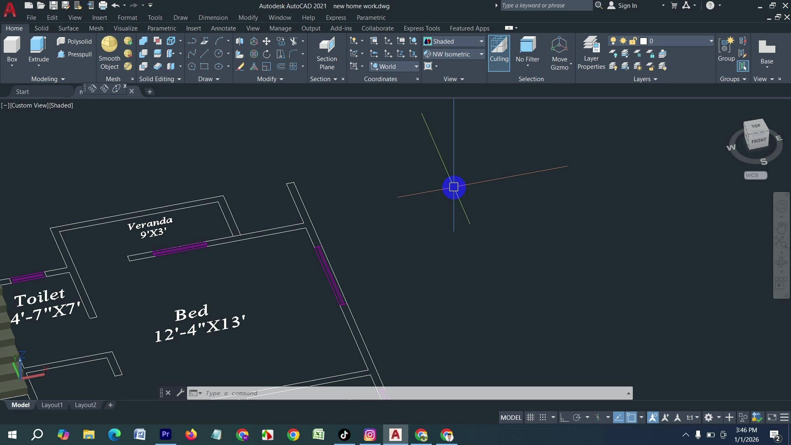Activate the Presspull tool

click(x=74, y=54)
